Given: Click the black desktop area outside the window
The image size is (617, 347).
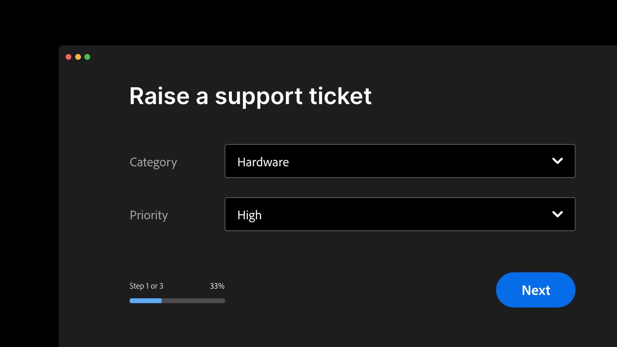Looking at the screenshot, I should point(29,193).
